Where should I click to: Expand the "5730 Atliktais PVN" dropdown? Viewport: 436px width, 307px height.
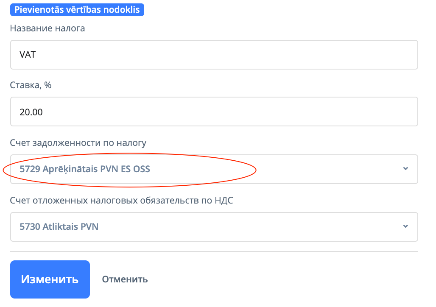tap(214, 227)
